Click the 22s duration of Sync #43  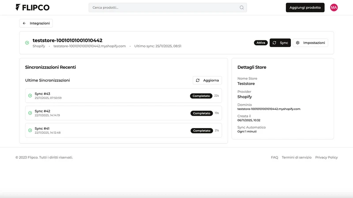[217, 95]
